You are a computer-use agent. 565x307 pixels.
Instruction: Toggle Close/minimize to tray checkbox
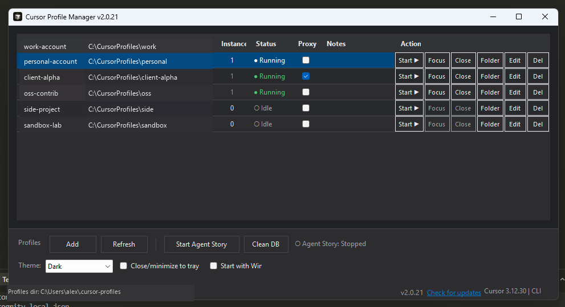[x=123, y=265]
